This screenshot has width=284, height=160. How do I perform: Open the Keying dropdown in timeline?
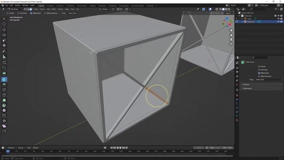pyautogui.click(x=21, y=148)
